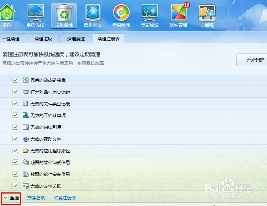The image size is (267, 206).
Task: Click the 残留的软件安装信息 row icon
Action: point(26,174)
